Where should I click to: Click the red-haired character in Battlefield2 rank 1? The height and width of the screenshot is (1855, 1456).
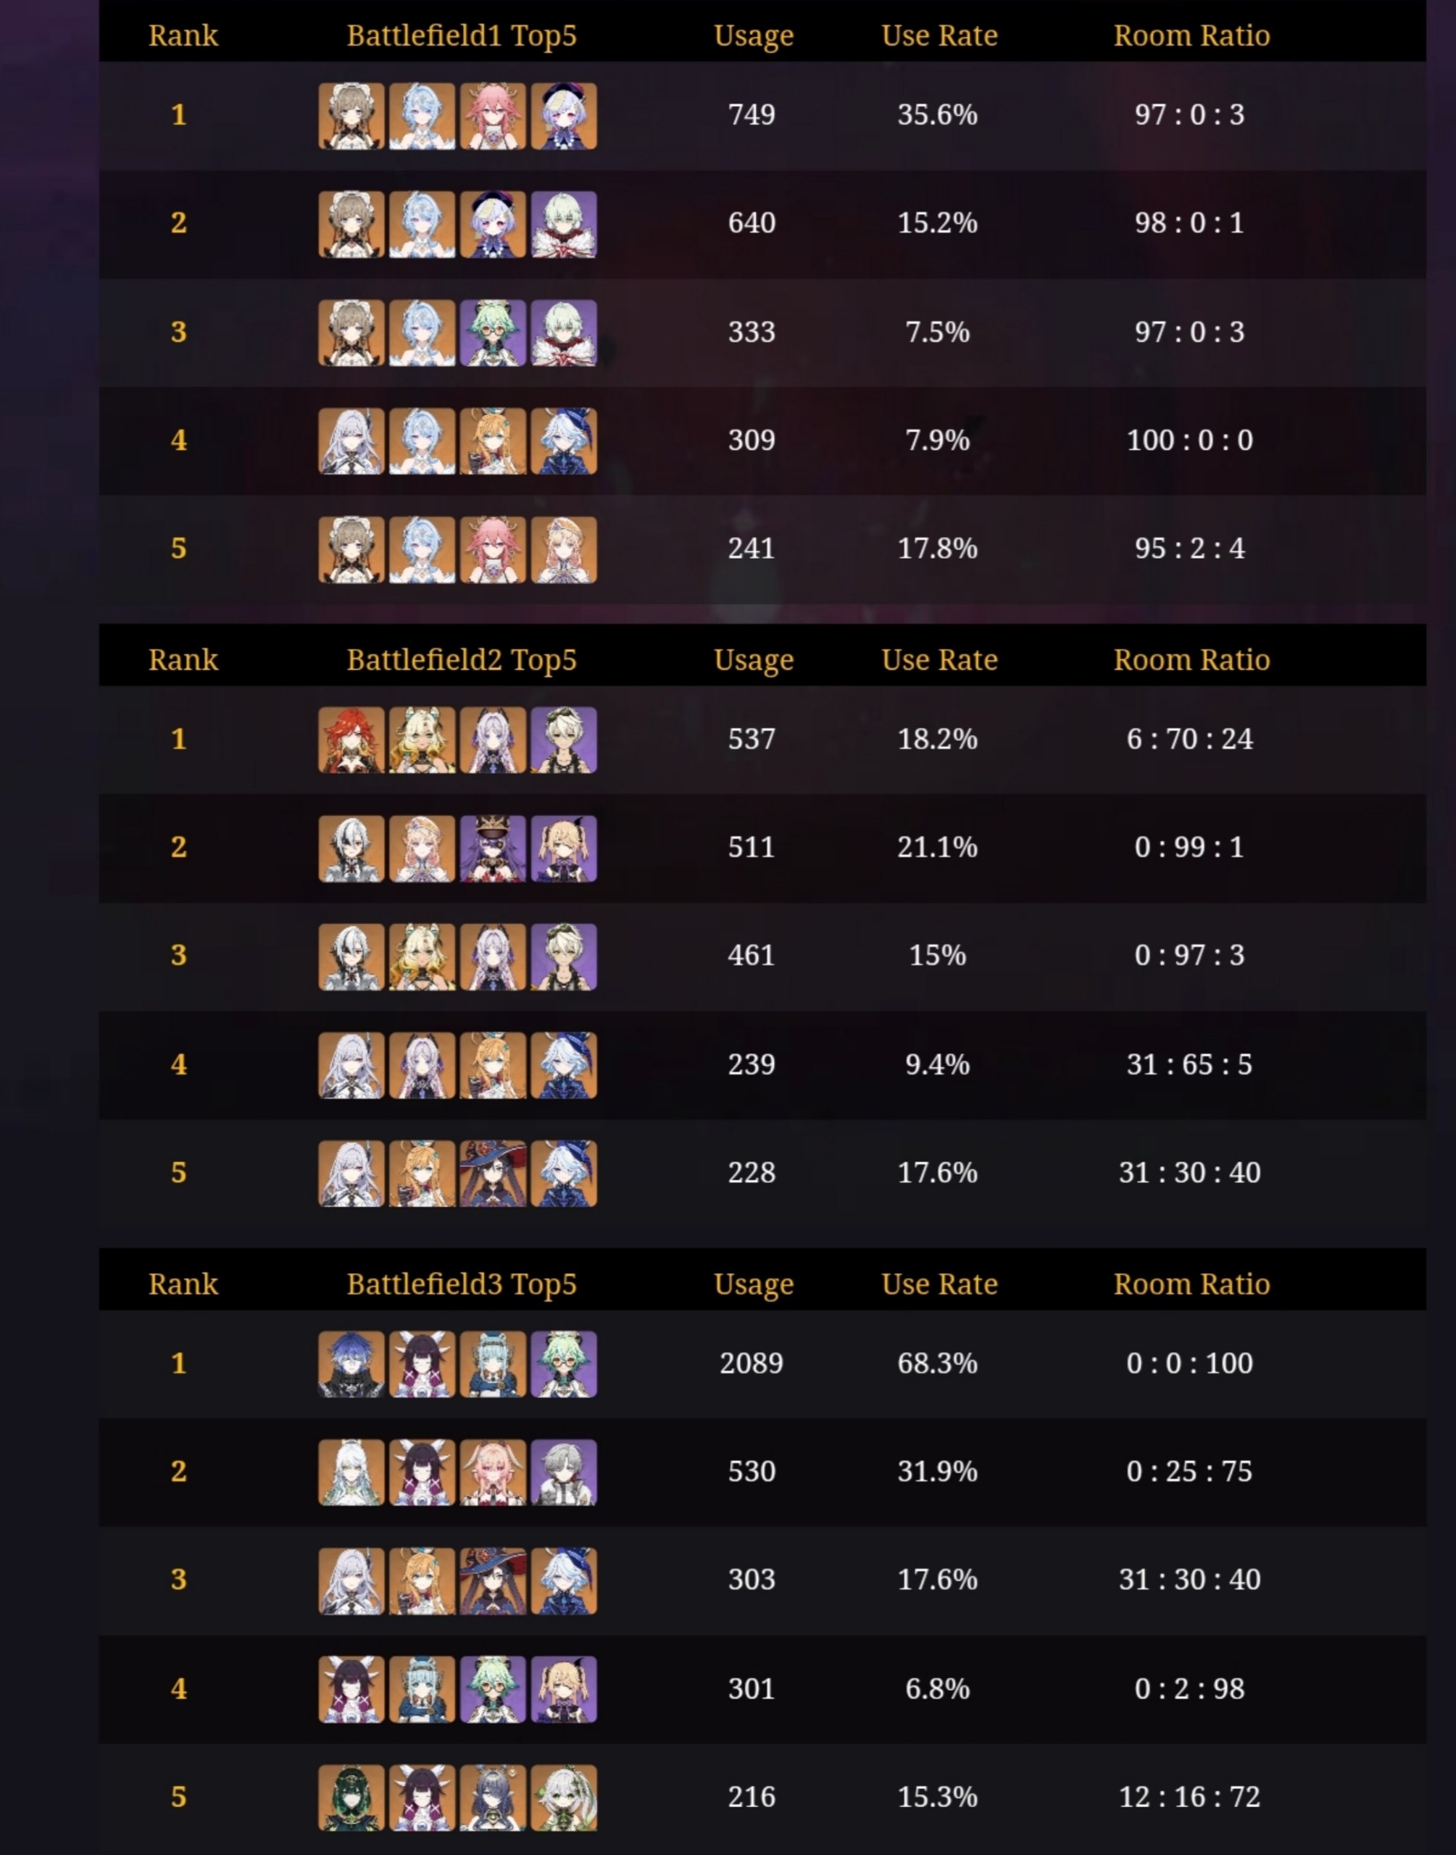pos(351,740)
